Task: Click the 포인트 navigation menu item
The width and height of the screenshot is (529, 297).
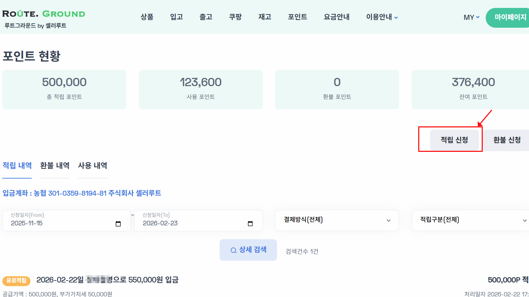Action: (x=297, y=17)
